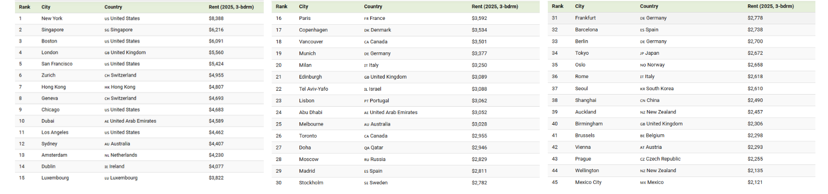Select the Mexico City cell
The image size is (828, 194).
[588, 182]
